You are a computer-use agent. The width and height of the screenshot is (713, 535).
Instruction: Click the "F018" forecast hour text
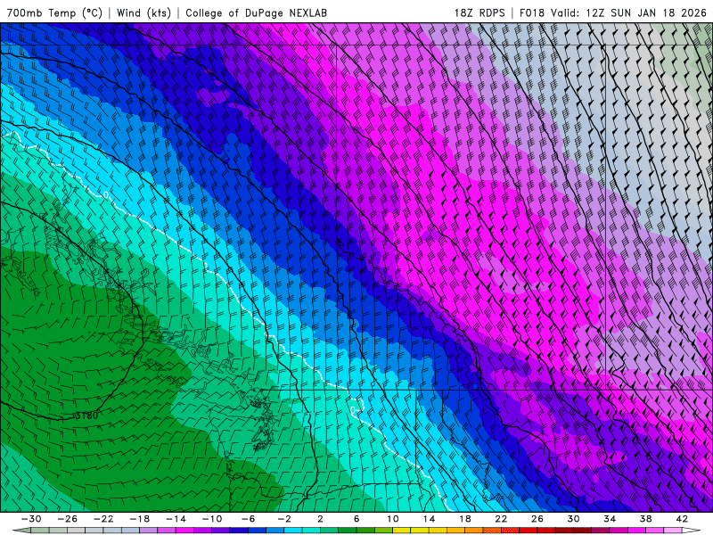tap(531, 12)
